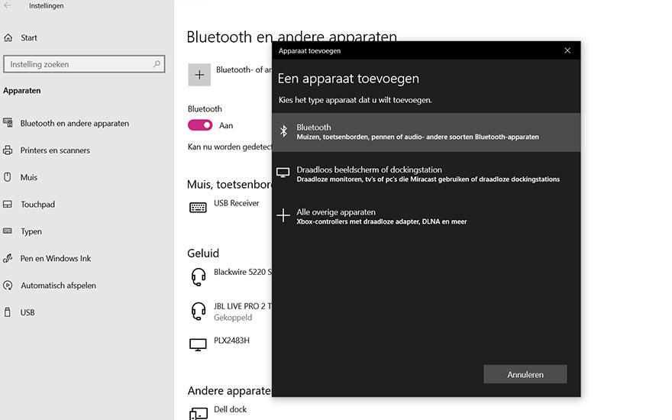The image size is (672, 420).
Task: Open Printers en scanners settings
Action: [x=55, y=150]
